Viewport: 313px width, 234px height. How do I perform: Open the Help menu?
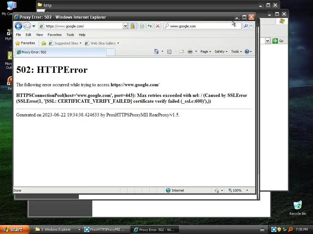[x=82, y=35]
